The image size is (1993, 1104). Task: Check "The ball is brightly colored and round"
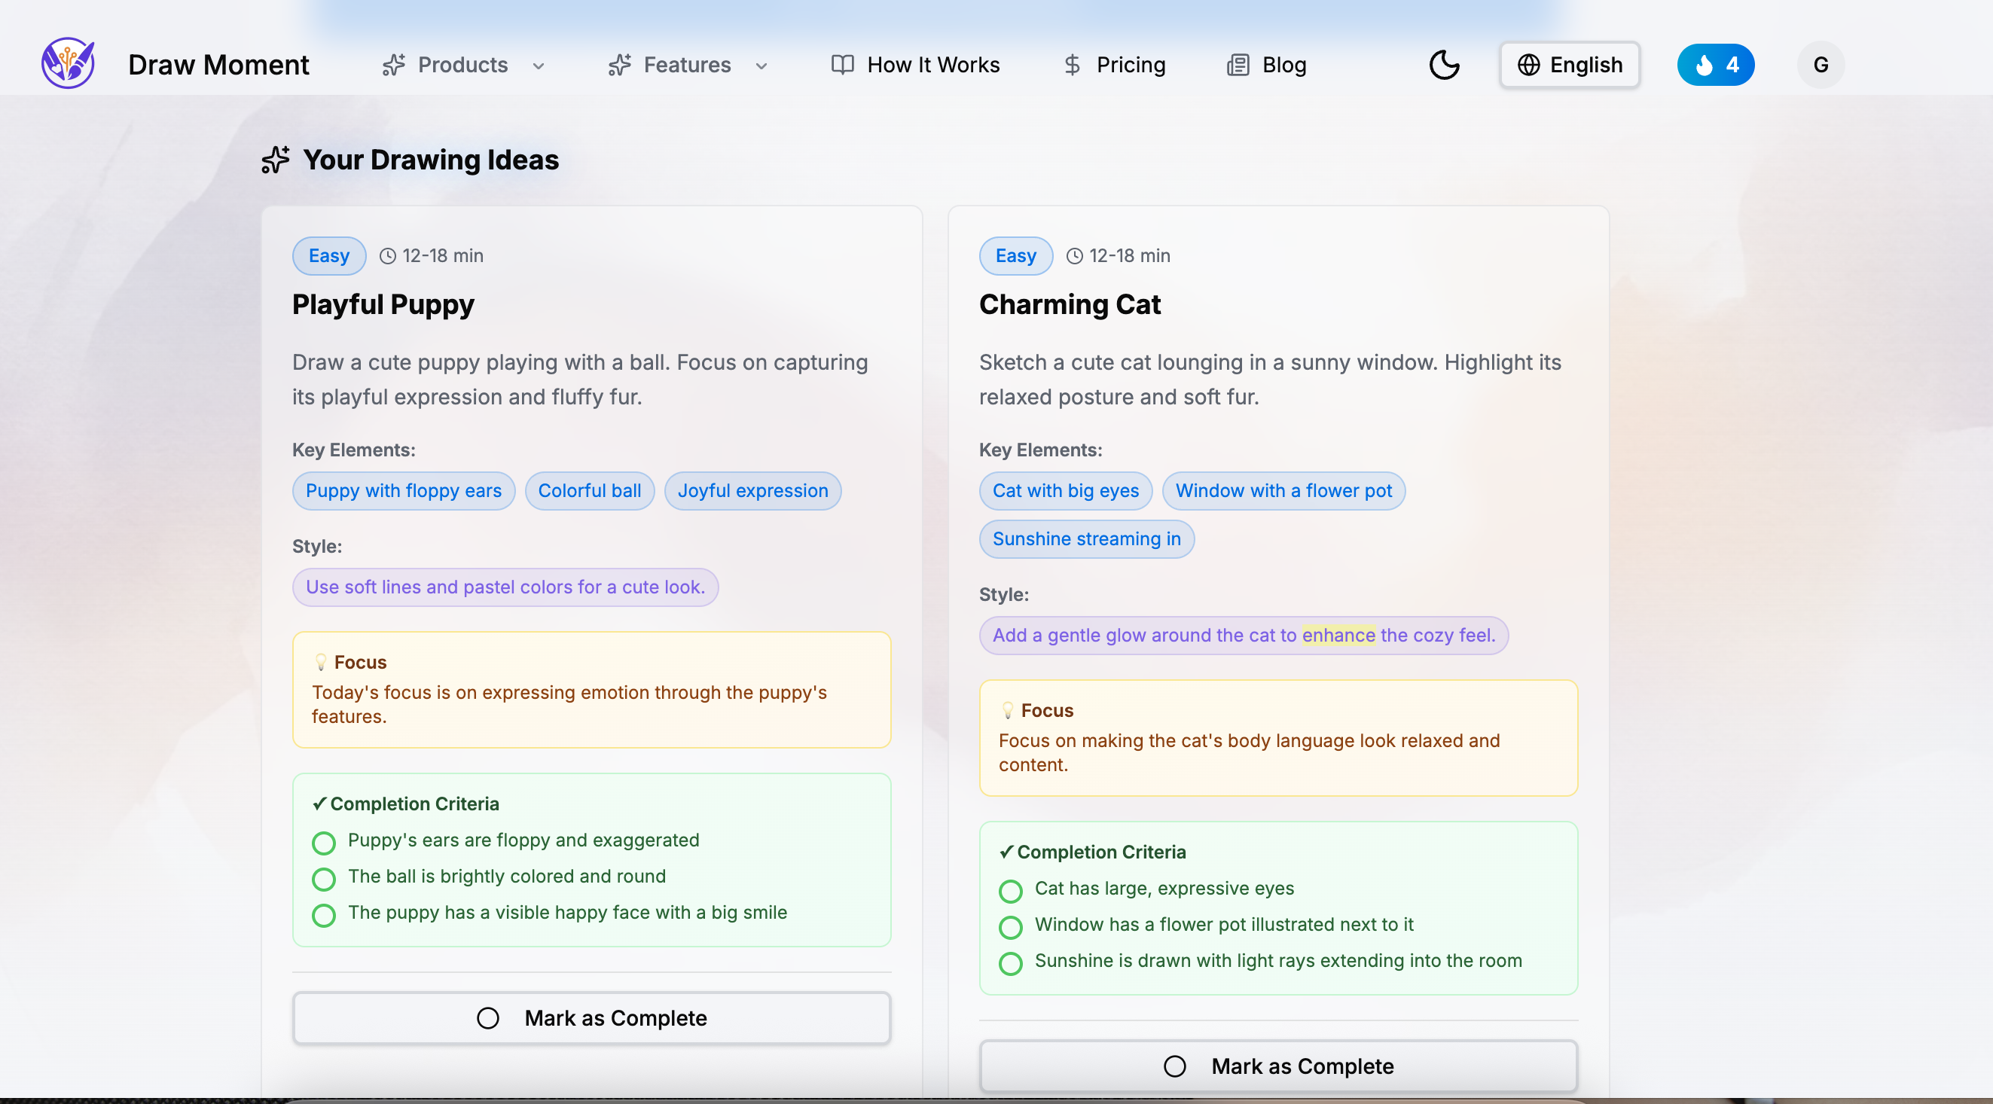323,879
